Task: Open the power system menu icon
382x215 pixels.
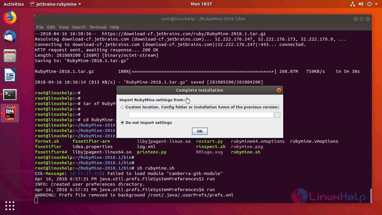Action: coord(369,4)
